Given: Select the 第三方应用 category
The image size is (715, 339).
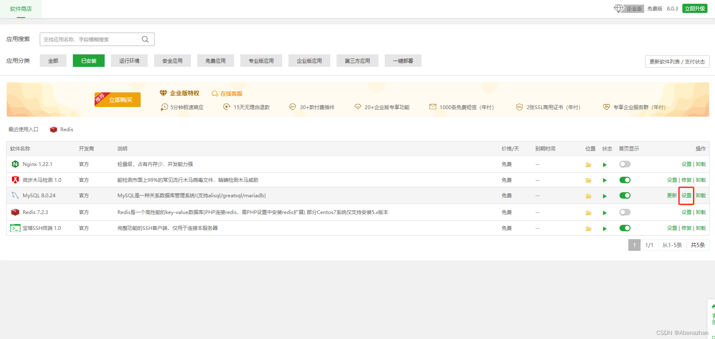Looking at the screenshot, I should click(357, 61).
